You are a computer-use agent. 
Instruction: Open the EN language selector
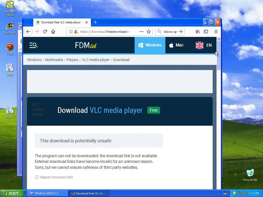[204, 45]
